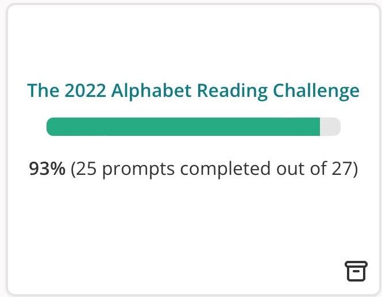Click the word 'prompts' in the summary

138,169
